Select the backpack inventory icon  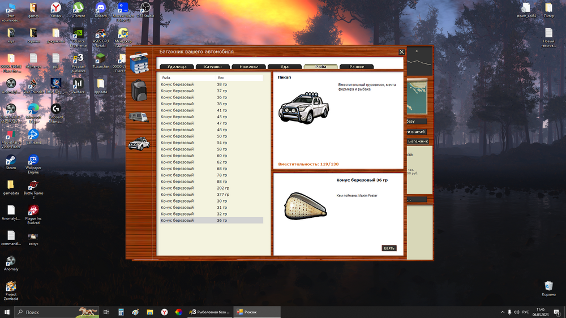tap(139, 90)
